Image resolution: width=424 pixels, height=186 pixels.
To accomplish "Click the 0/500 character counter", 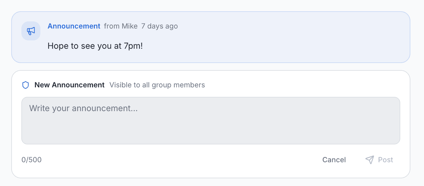I will tap(31, 160).
